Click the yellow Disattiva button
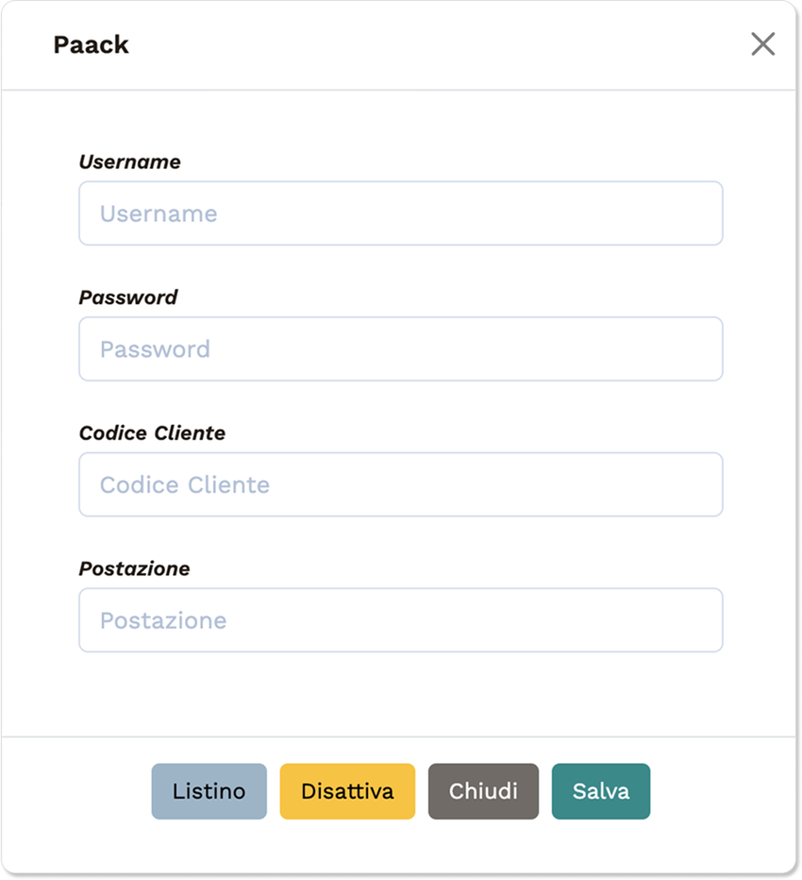This screenshot has height=880, width=802. tap(347, 791)
